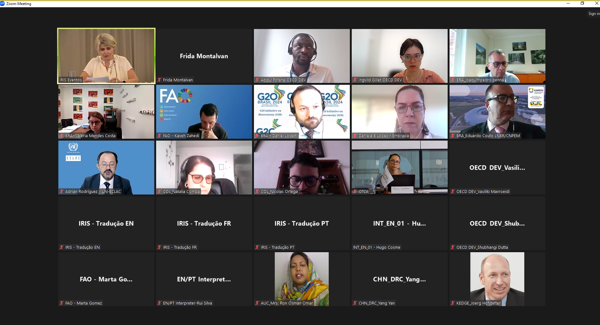Screen dimensions: 600x325
Task: Restore down the Zoom Meeting window
Action: coord(582,3)
